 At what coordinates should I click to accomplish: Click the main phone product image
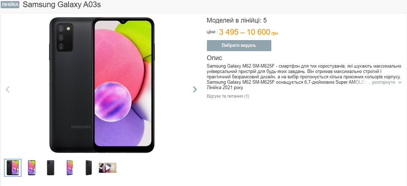(x=102, y=85)
